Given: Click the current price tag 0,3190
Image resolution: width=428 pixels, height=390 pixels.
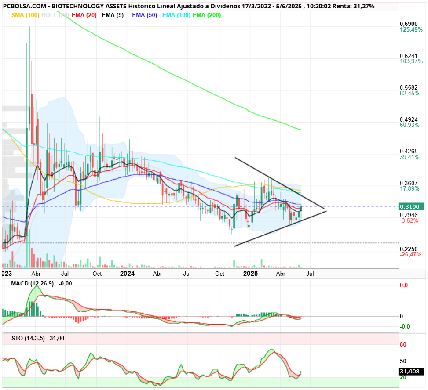Looking at the screenshot, I should 411,206.
